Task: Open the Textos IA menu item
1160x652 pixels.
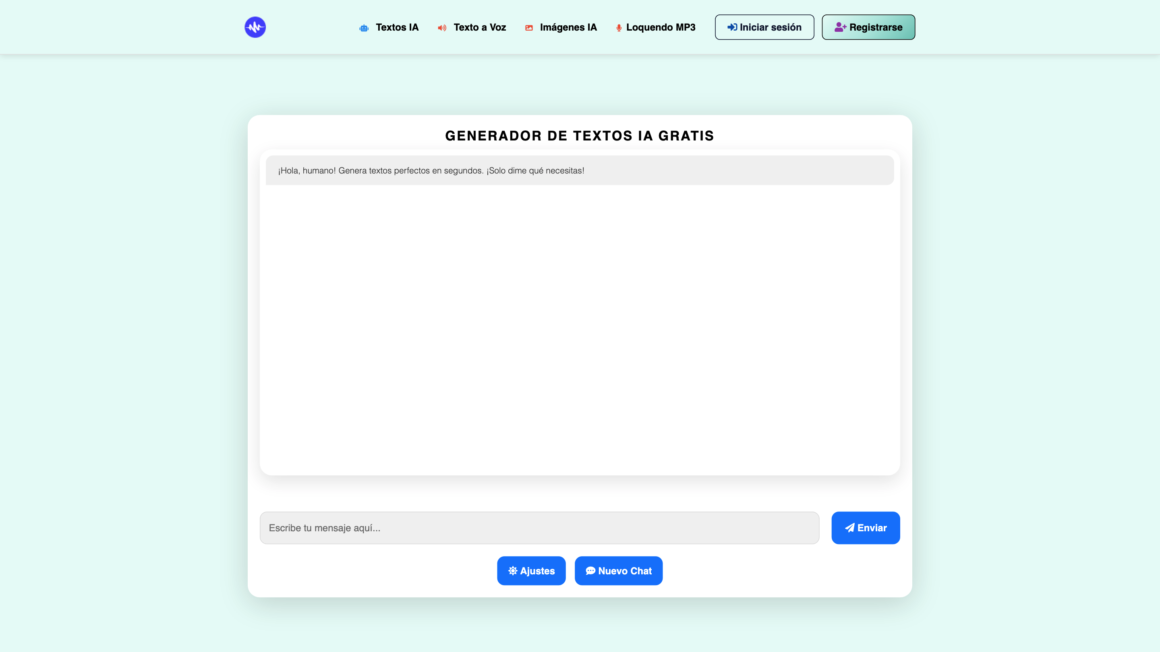Action: click(397, 27)
